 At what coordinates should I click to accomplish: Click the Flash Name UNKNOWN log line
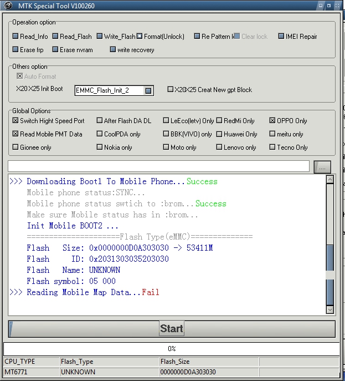(x=73, y=270)
